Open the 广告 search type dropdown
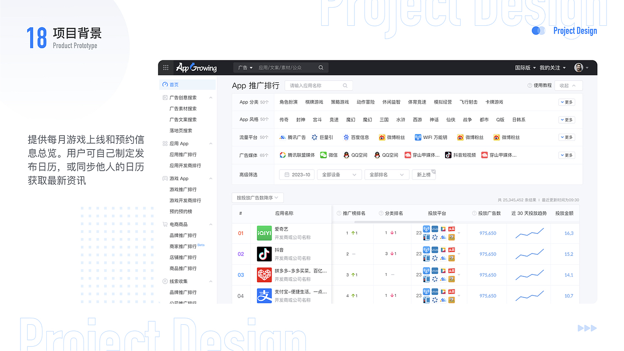624x351 pixels. pos(245,68)
